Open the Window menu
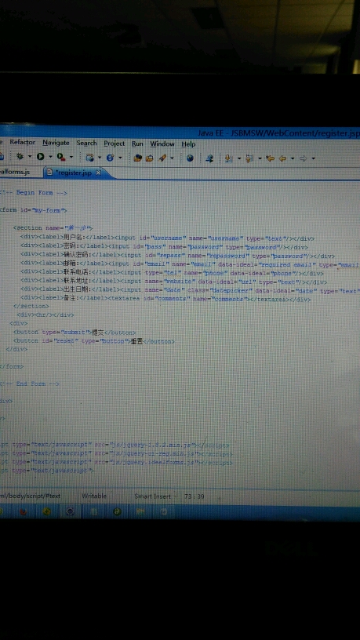 (162, 144)
